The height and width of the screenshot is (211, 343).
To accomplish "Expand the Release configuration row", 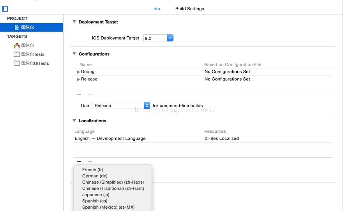I will [x=78, y=79].
